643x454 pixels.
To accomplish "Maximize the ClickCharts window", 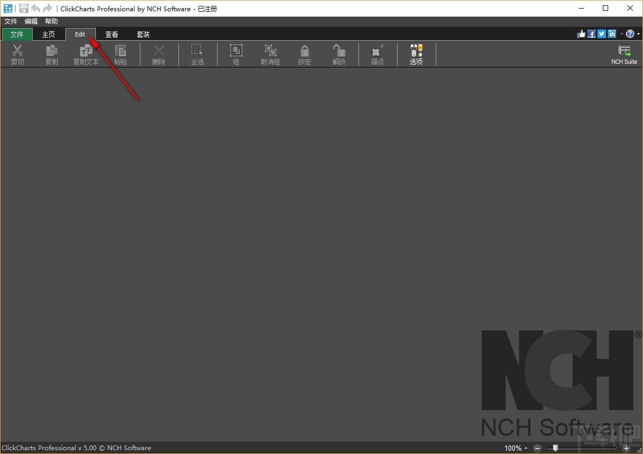I will (605, 8).
